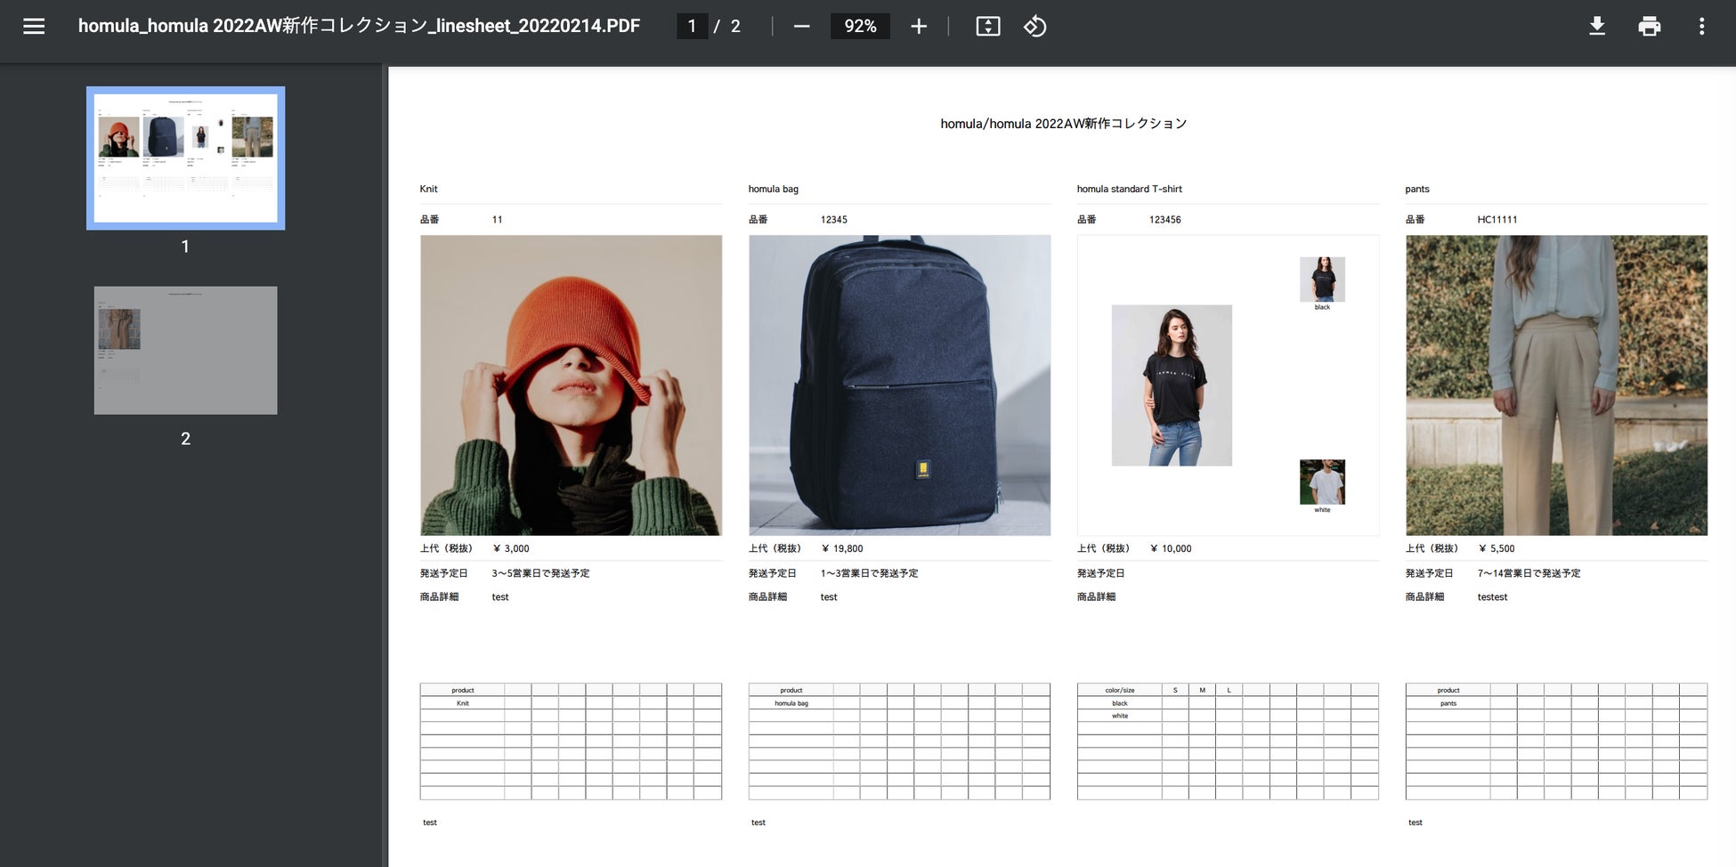The height and width of the screenshot is (867, 1736).
Task: Select the page 1 thumbnail
Action: click(x=185, y=158)
